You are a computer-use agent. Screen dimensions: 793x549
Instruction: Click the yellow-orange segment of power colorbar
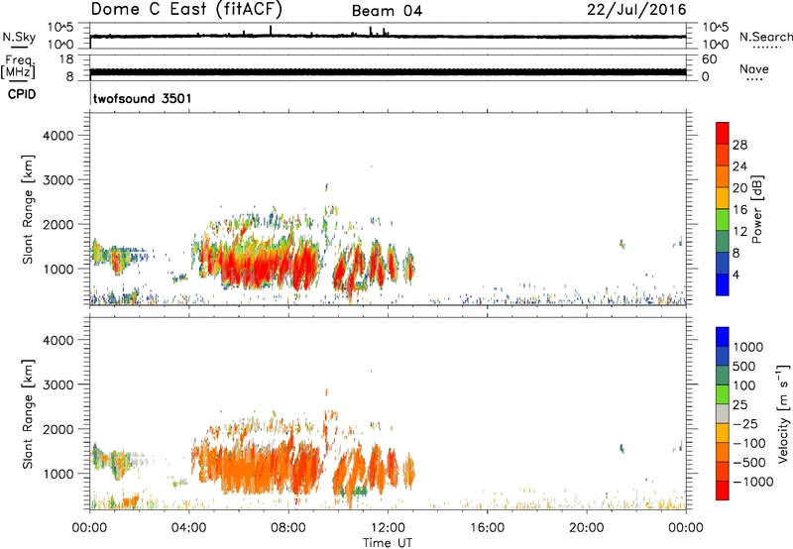point(723,198)
